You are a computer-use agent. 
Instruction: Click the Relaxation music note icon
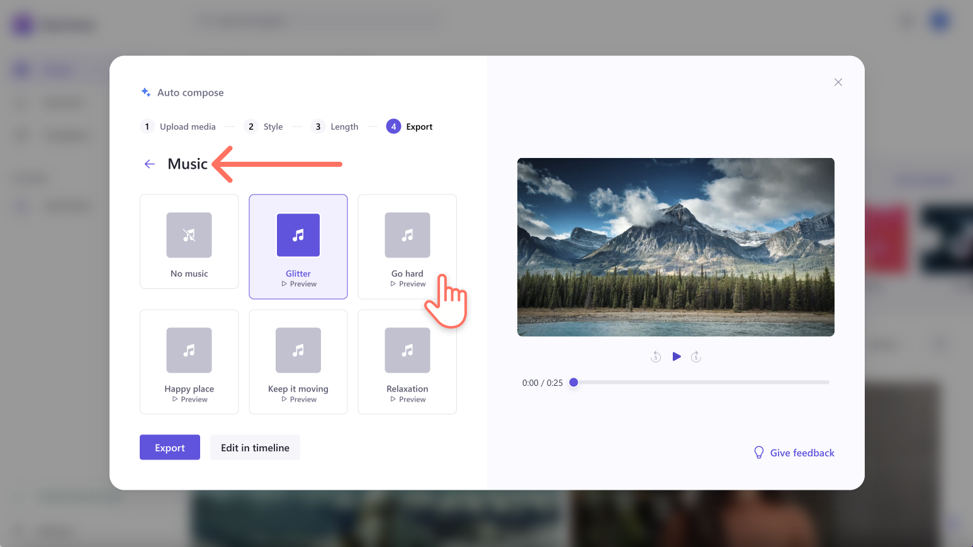[x=407, y=350]
